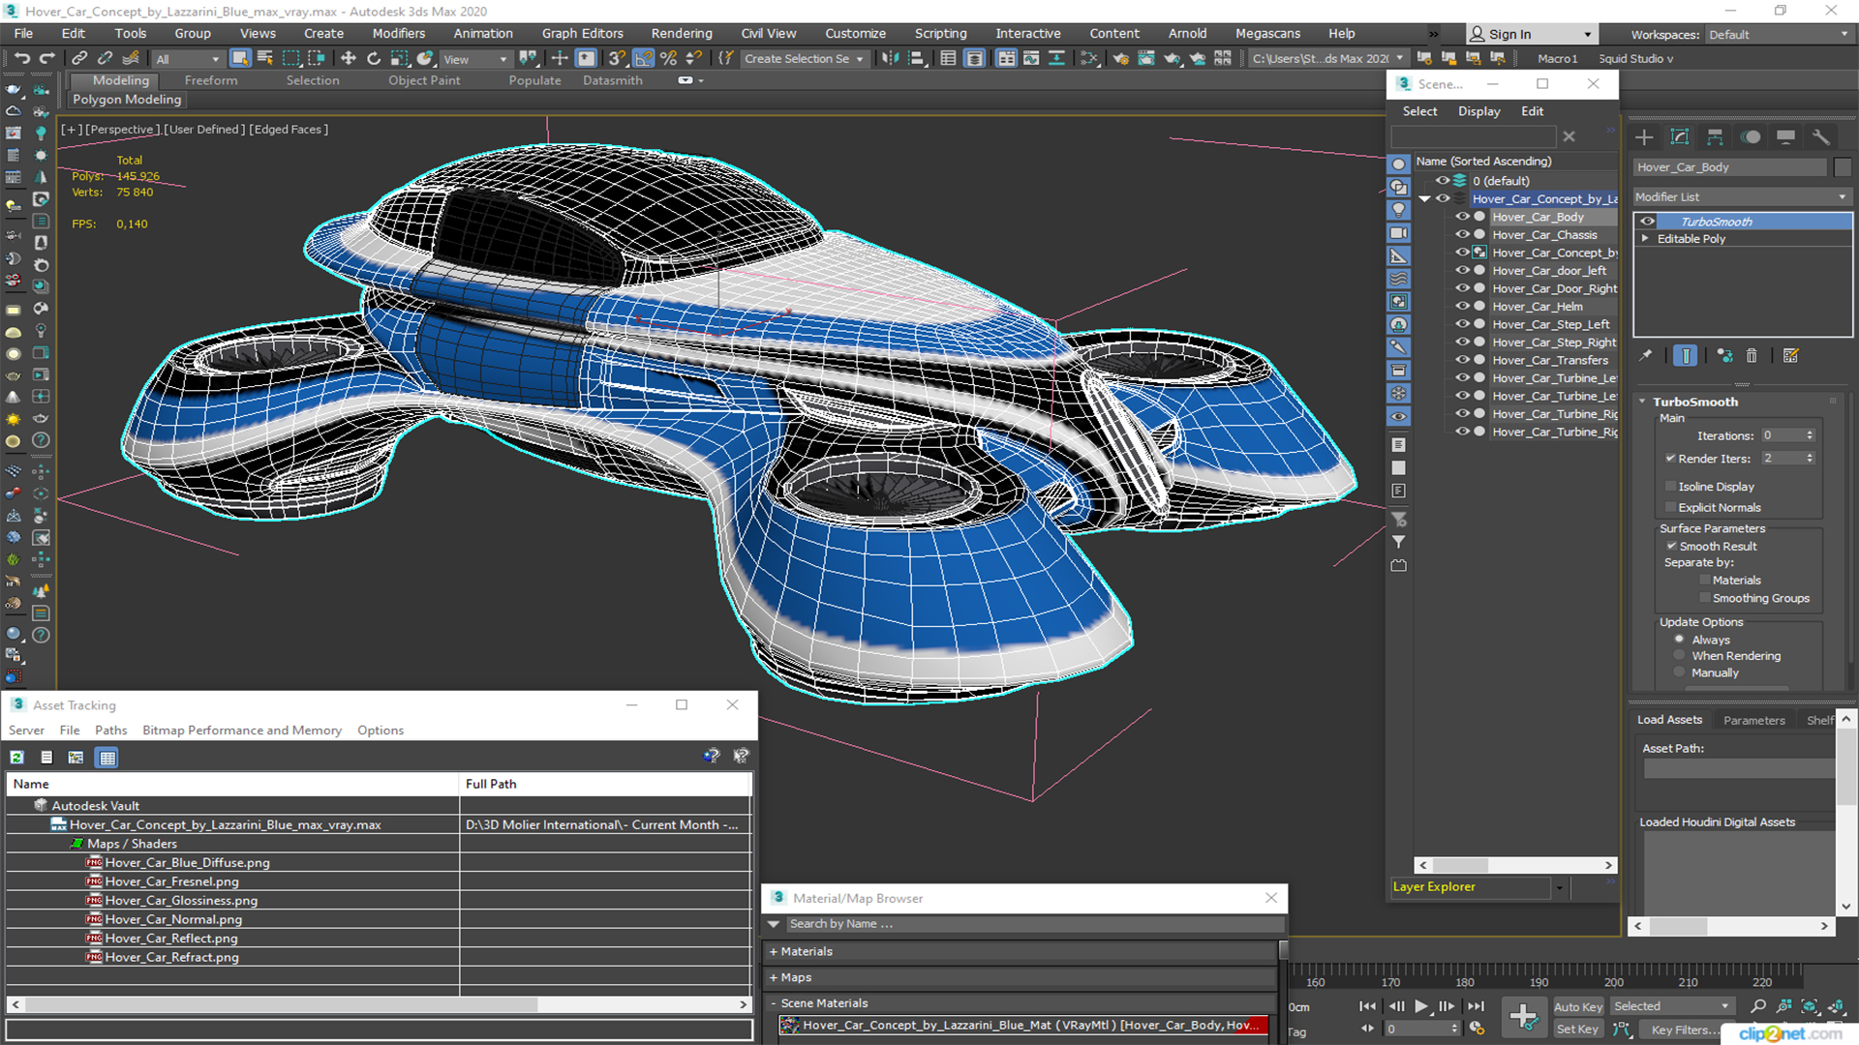Toggle the Angle Snap icon
The width and height of the screenshot is (1859, 1045).
(x=644, y=58)
